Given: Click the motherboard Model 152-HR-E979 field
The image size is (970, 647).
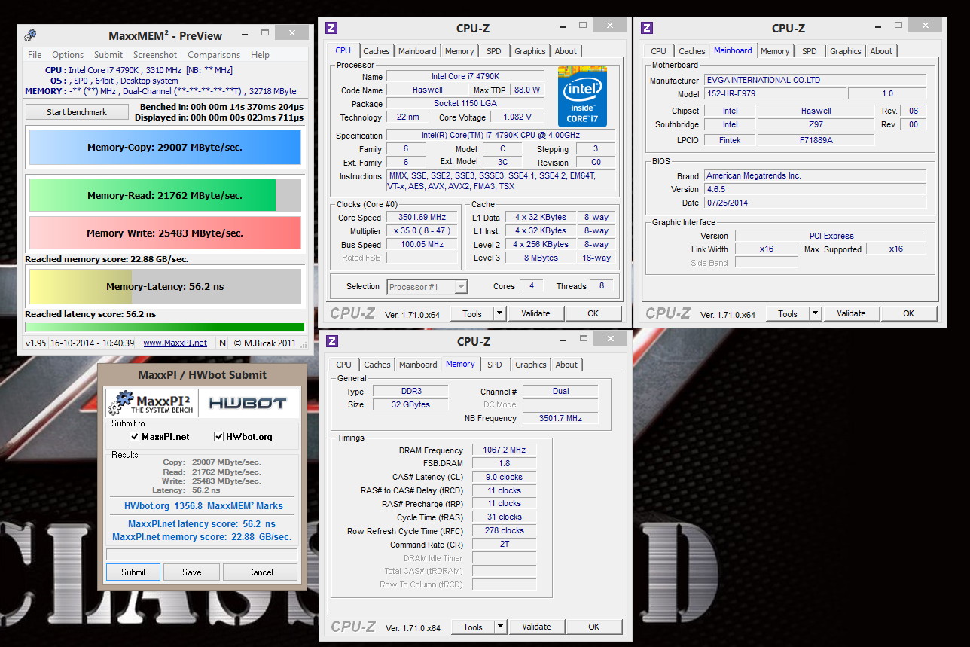Looking at the screenshot, I should [x=775, y=93].
